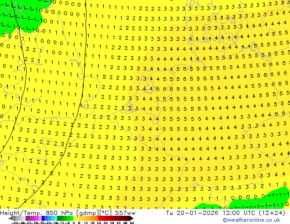
Task: Open the weatheronline.co.uk copyright link
Action: [252, 220]
